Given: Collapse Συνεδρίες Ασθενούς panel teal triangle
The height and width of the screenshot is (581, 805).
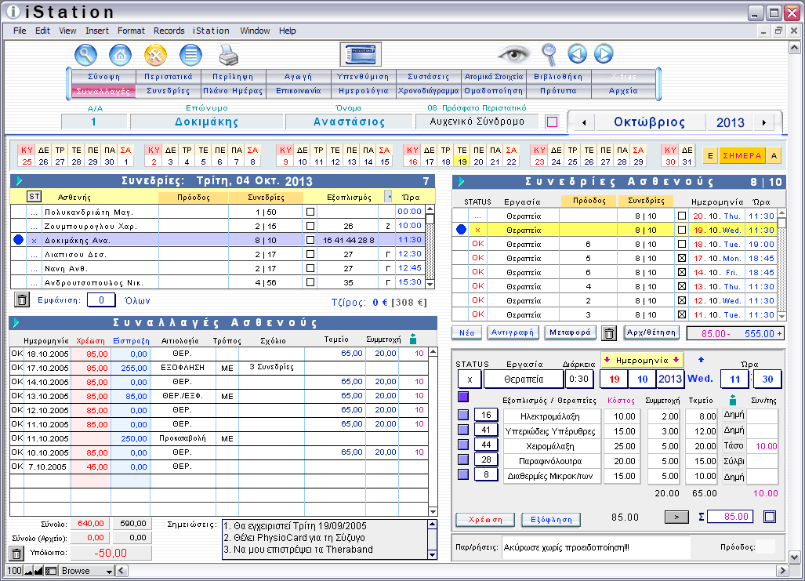Looking at the screenshot, I should tap(461, 181).
